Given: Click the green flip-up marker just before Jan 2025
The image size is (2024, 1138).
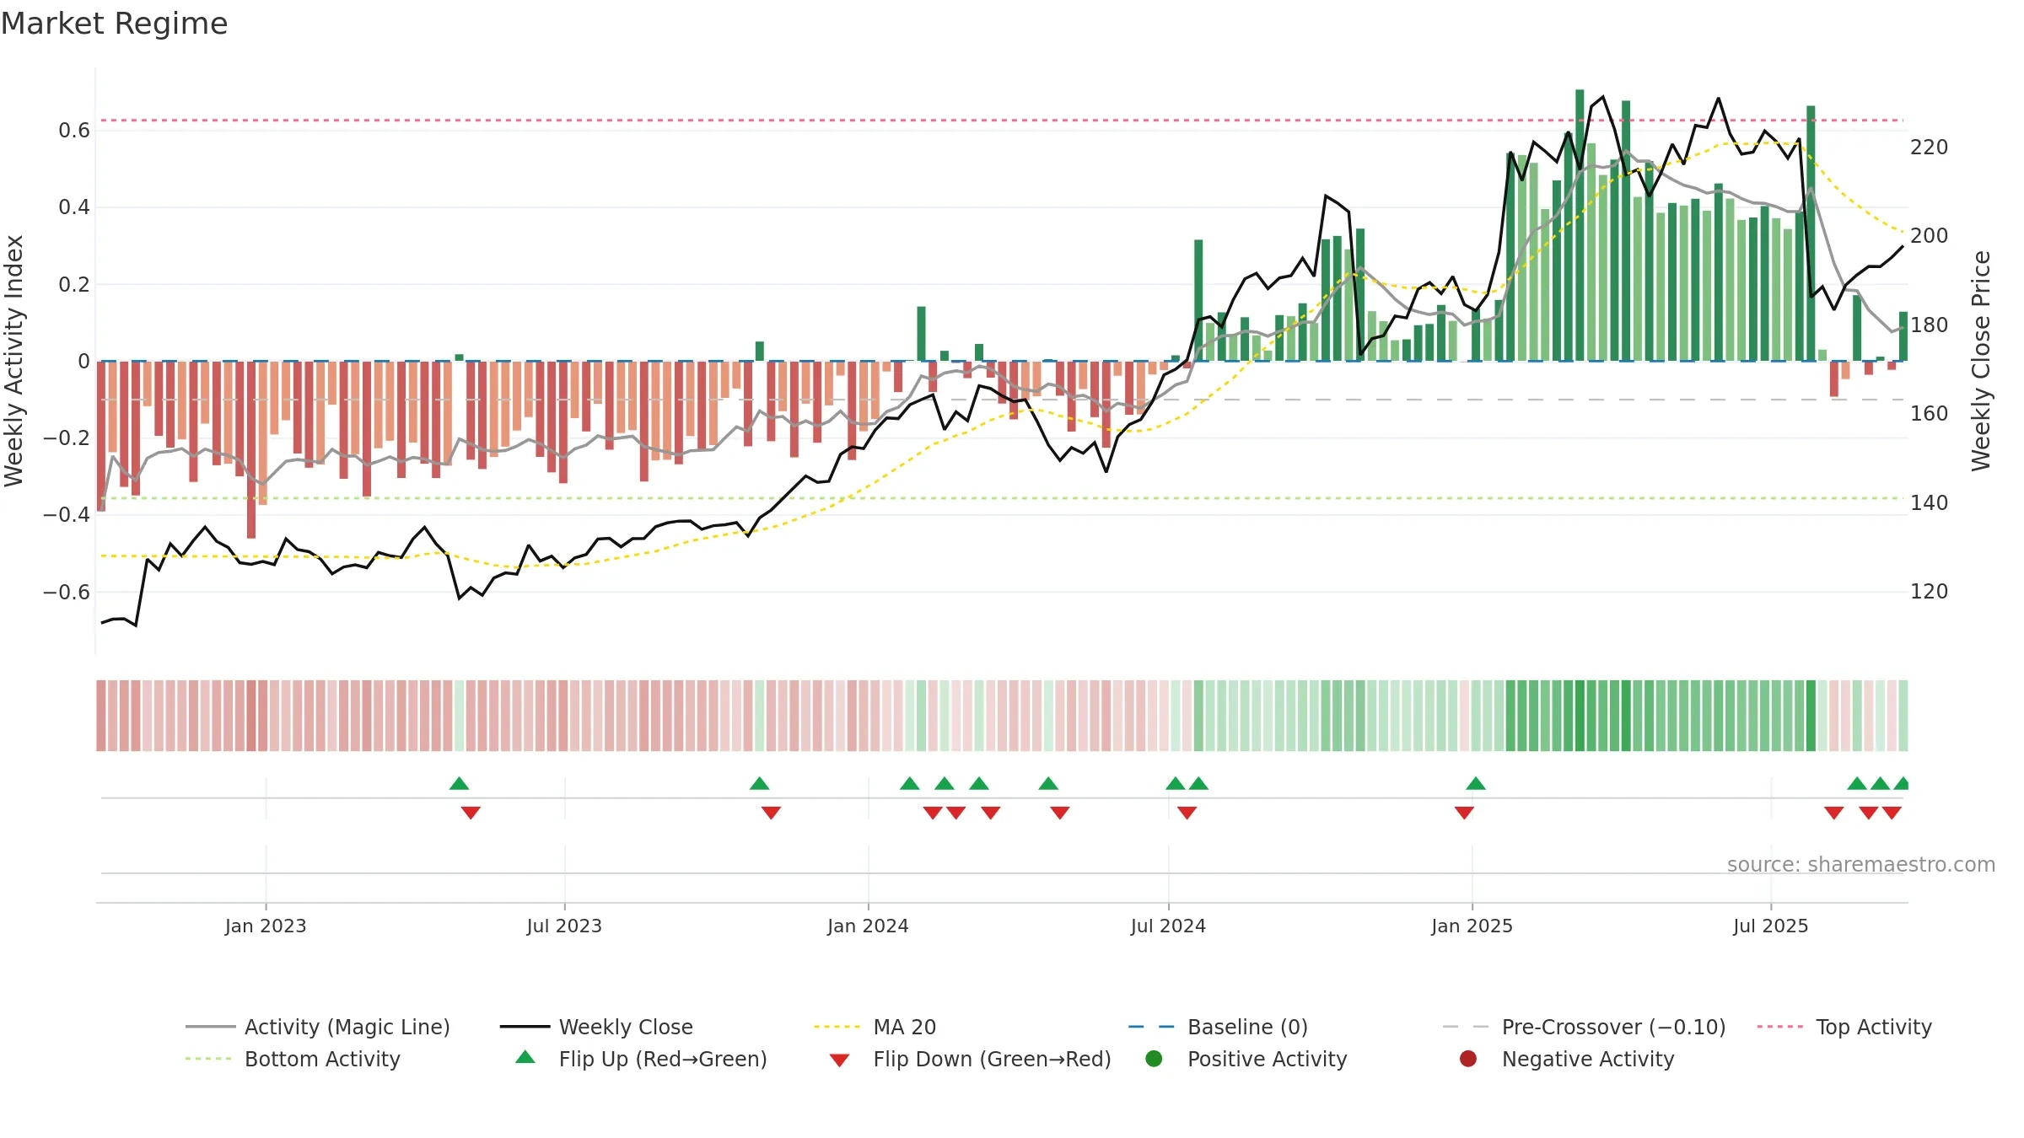Looking at the screenshot, I should 1476,784.
